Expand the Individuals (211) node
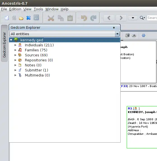The image size is (157, 161). coord(15,45)
